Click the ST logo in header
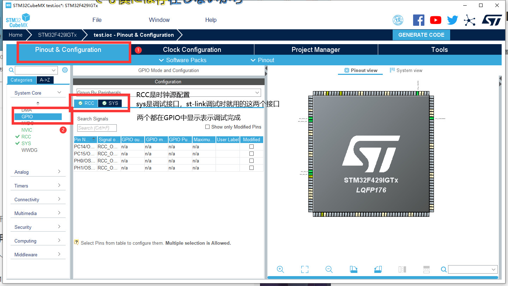 (x=492, y=20)
